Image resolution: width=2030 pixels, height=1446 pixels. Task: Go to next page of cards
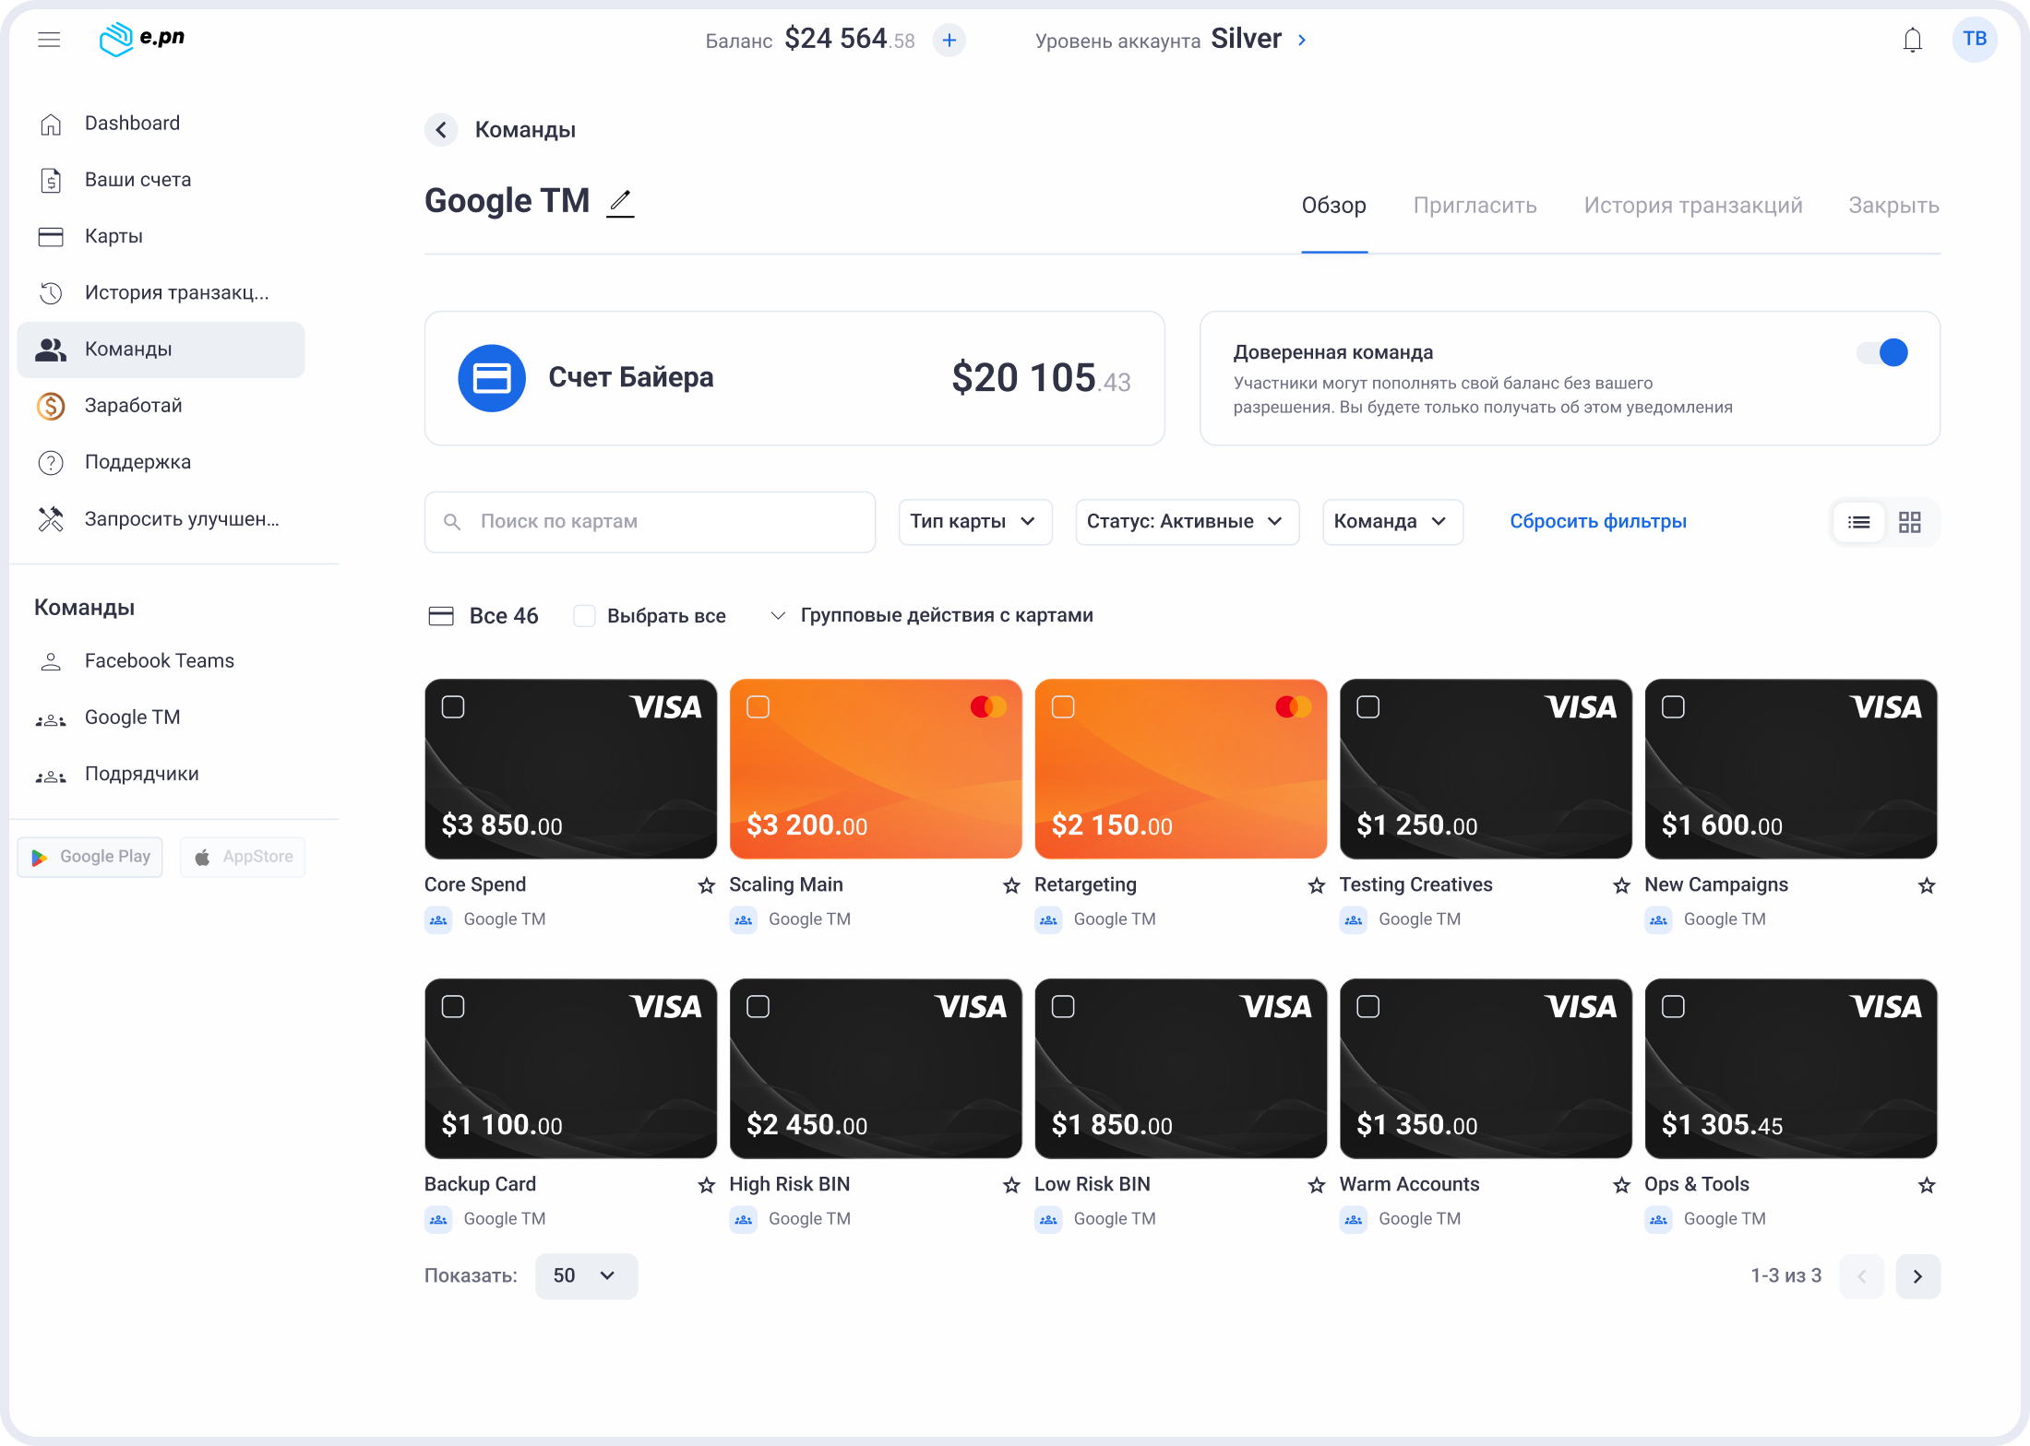pyautogui.click(x=1917, y=1276)
